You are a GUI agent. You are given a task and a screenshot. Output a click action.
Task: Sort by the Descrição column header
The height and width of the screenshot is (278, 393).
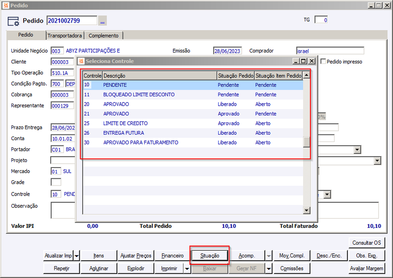[x=160, y=76]
